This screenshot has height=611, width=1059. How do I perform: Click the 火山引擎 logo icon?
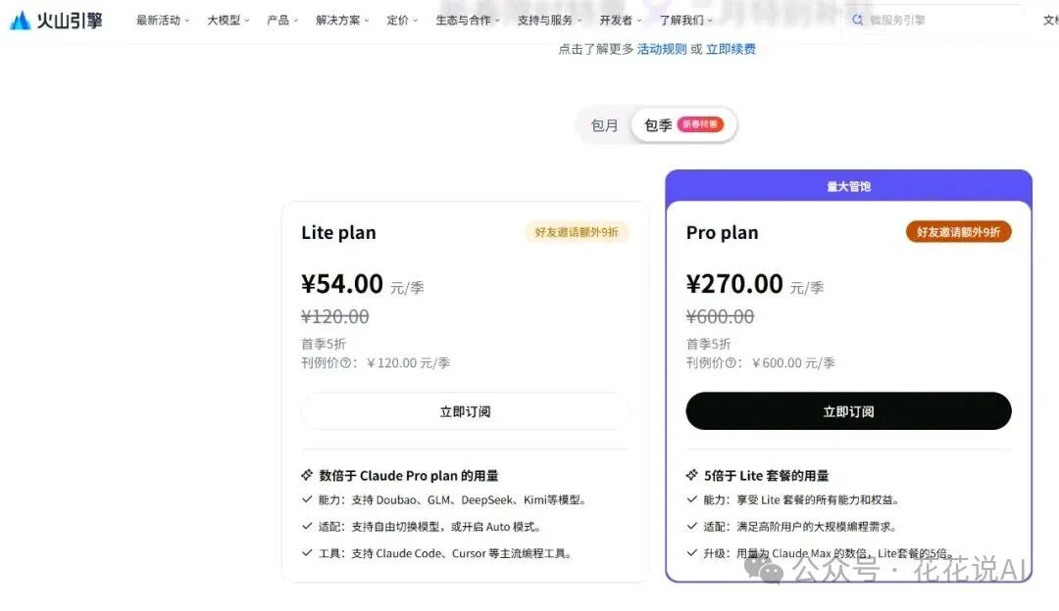(x=18, y=20)
